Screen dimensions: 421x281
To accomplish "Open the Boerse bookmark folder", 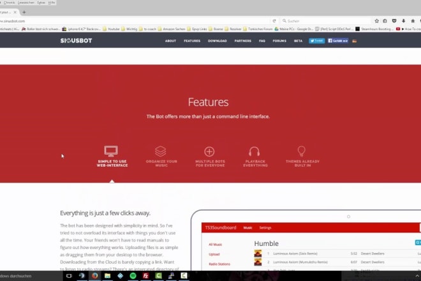I will pos(216,29).
